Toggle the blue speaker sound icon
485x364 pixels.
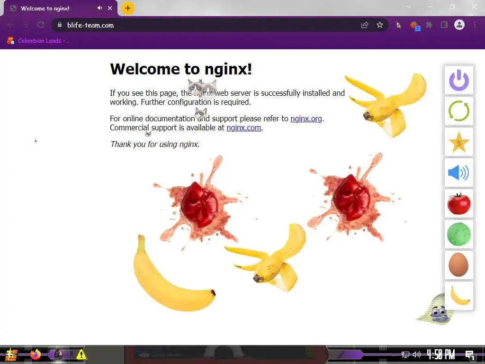click(458, 173)
